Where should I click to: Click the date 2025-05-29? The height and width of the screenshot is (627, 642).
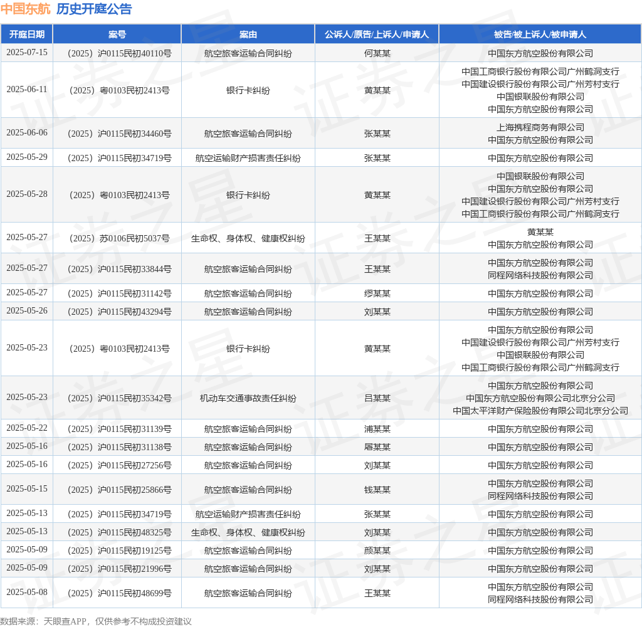coord(27,157)
